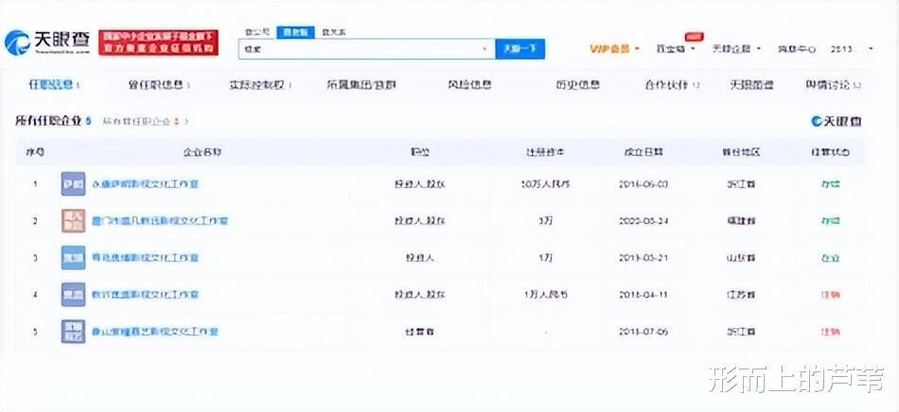Expand the user account dropdown at far right
Screen dimensions: 899x412
853,49
